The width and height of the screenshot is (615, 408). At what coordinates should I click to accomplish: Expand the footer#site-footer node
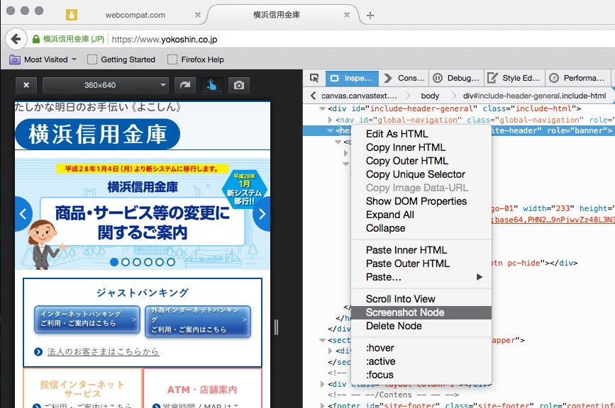coord(323,405)
